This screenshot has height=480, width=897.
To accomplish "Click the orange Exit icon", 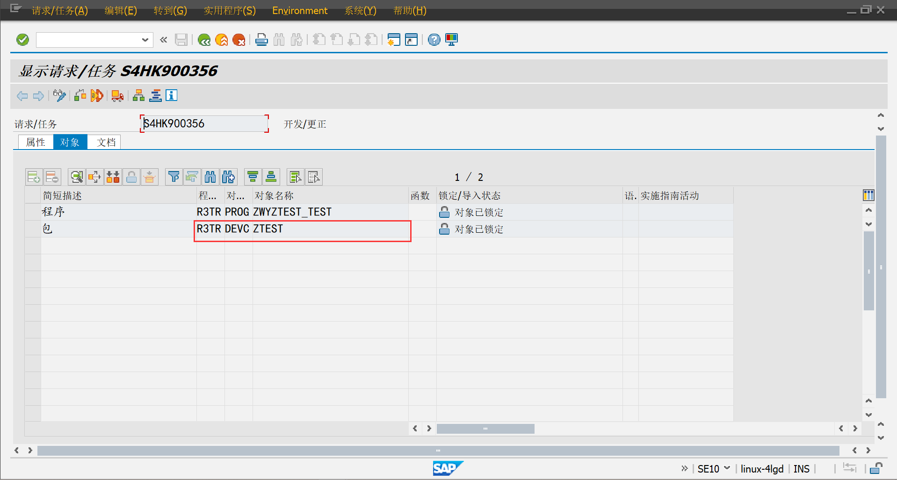I will [222, 40].
